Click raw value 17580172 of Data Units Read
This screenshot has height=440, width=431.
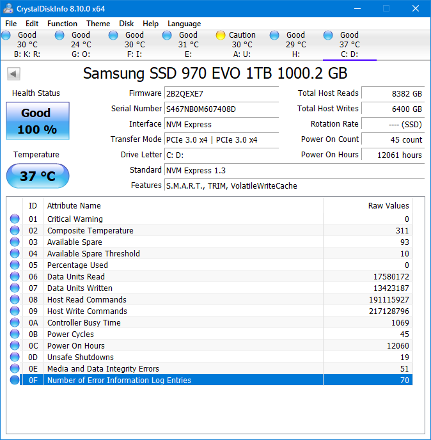[x=391, y=277]
